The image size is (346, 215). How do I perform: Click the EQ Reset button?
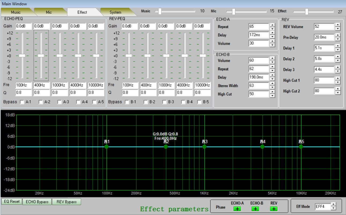12,202
